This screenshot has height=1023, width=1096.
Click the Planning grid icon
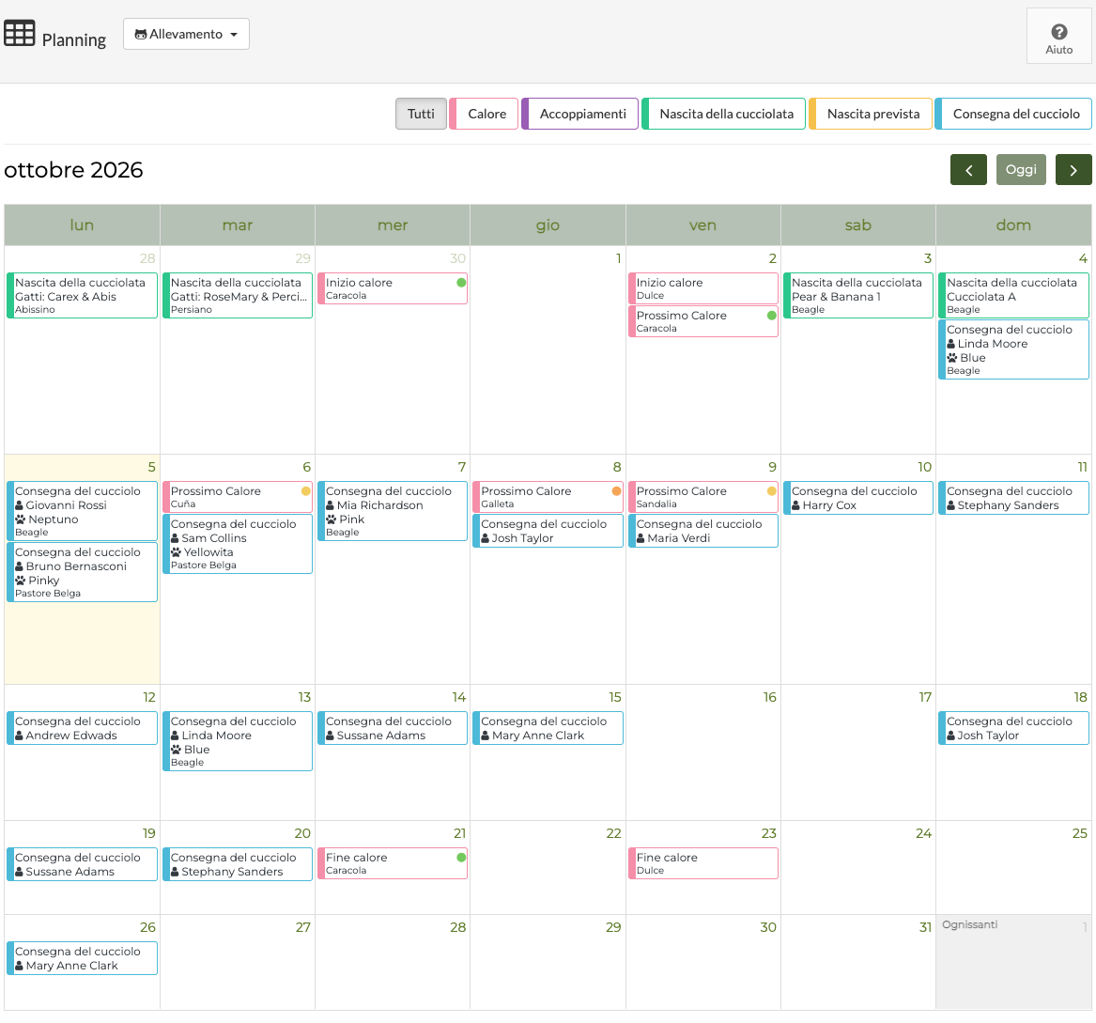click(19, 34)
